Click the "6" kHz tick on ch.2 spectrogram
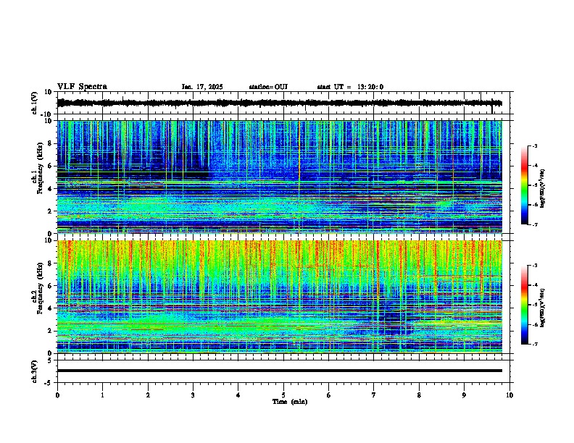The height and width of the screenshot is (443, 574). pyautogui.click(x=51, y=286)
